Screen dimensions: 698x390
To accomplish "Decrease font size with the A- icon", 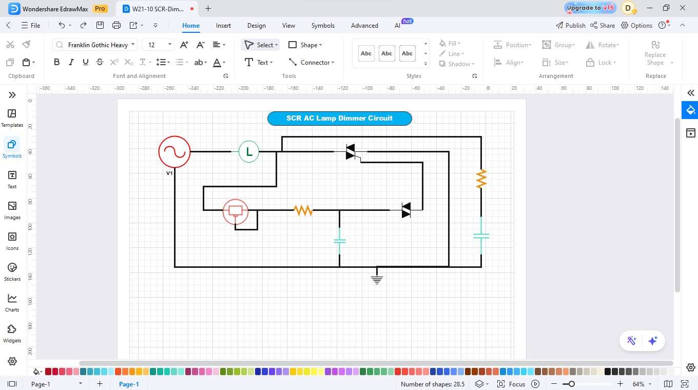I will 201,45.
